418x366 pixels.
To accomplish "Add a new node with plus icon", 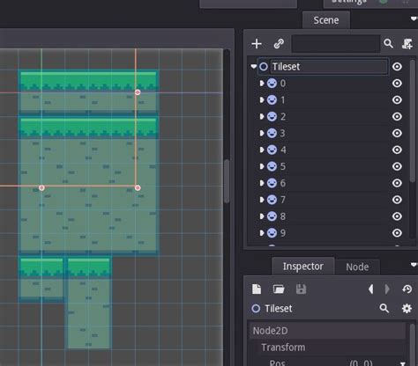I will (x=257, y=44).
